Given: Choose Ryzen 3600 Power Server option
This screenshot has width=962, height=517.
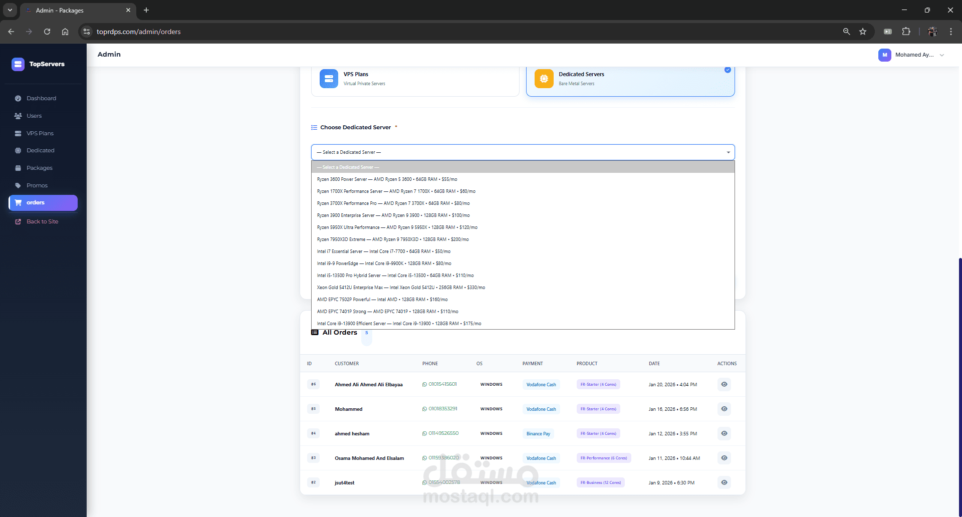Looking at the screenshot, I should (523, 179).
